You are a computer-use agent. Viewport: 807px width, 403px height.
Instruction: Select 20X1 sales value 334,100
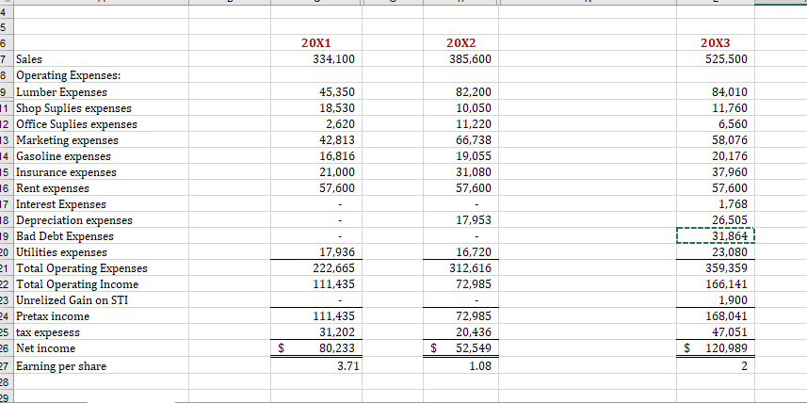316,59
